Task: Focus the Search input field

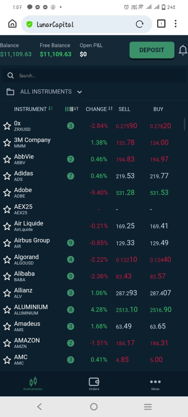Action: [94, 76]
